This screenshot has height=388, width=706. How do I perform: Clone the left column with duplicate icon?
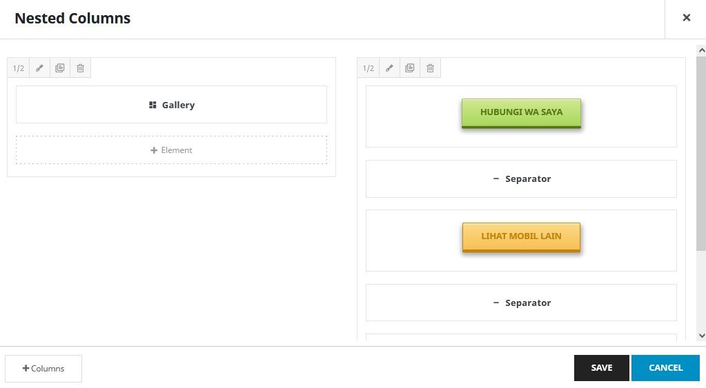coord(60,68)
